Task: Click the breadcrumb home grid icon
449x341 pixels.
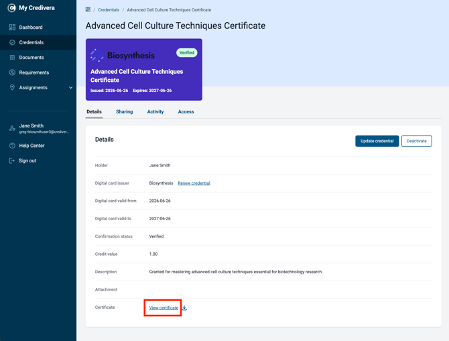Action: [x=88, y=9]
